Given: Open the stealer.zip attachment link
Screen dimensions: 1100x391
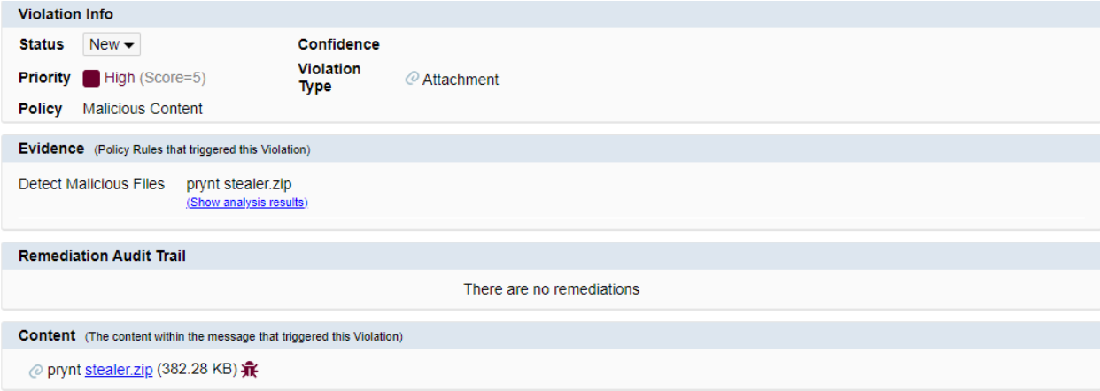Looking at the screenshot, I should [x=119, y=370].
